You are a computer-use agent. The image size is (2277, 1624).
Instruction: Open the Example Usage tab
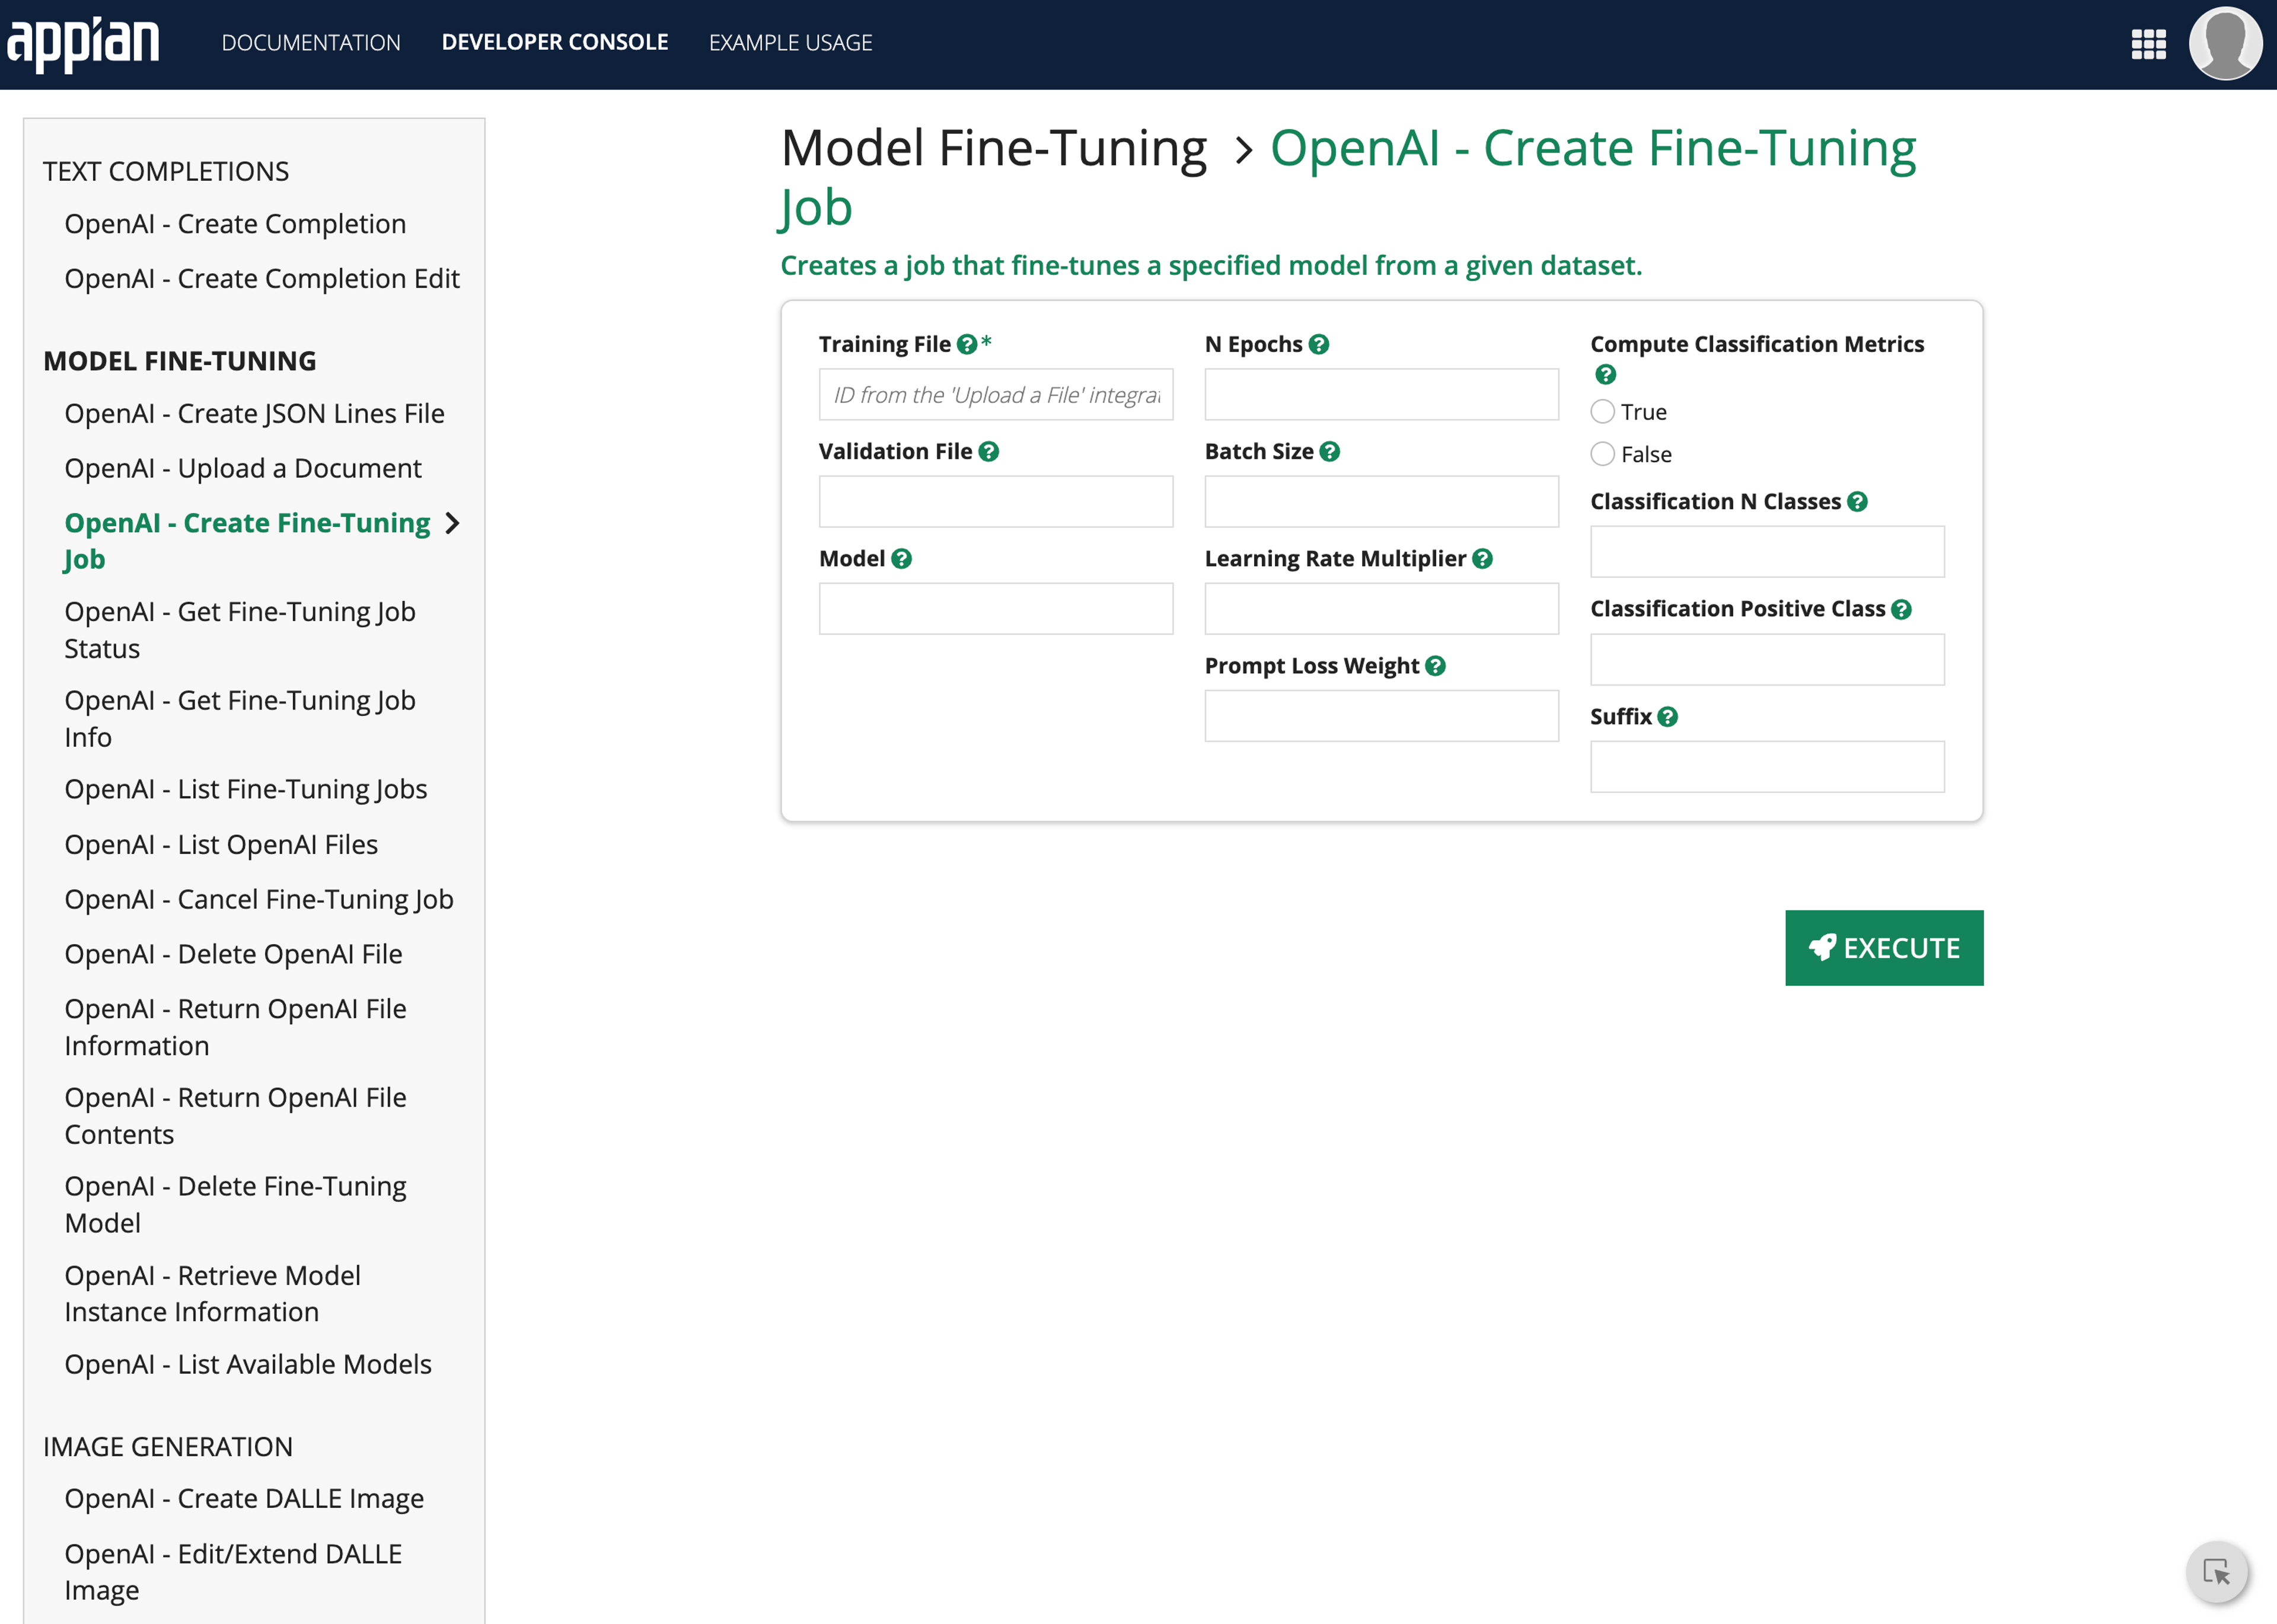point(790,42)
